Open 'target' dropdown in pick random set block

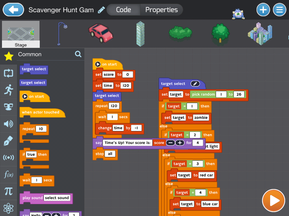[176, 94]
